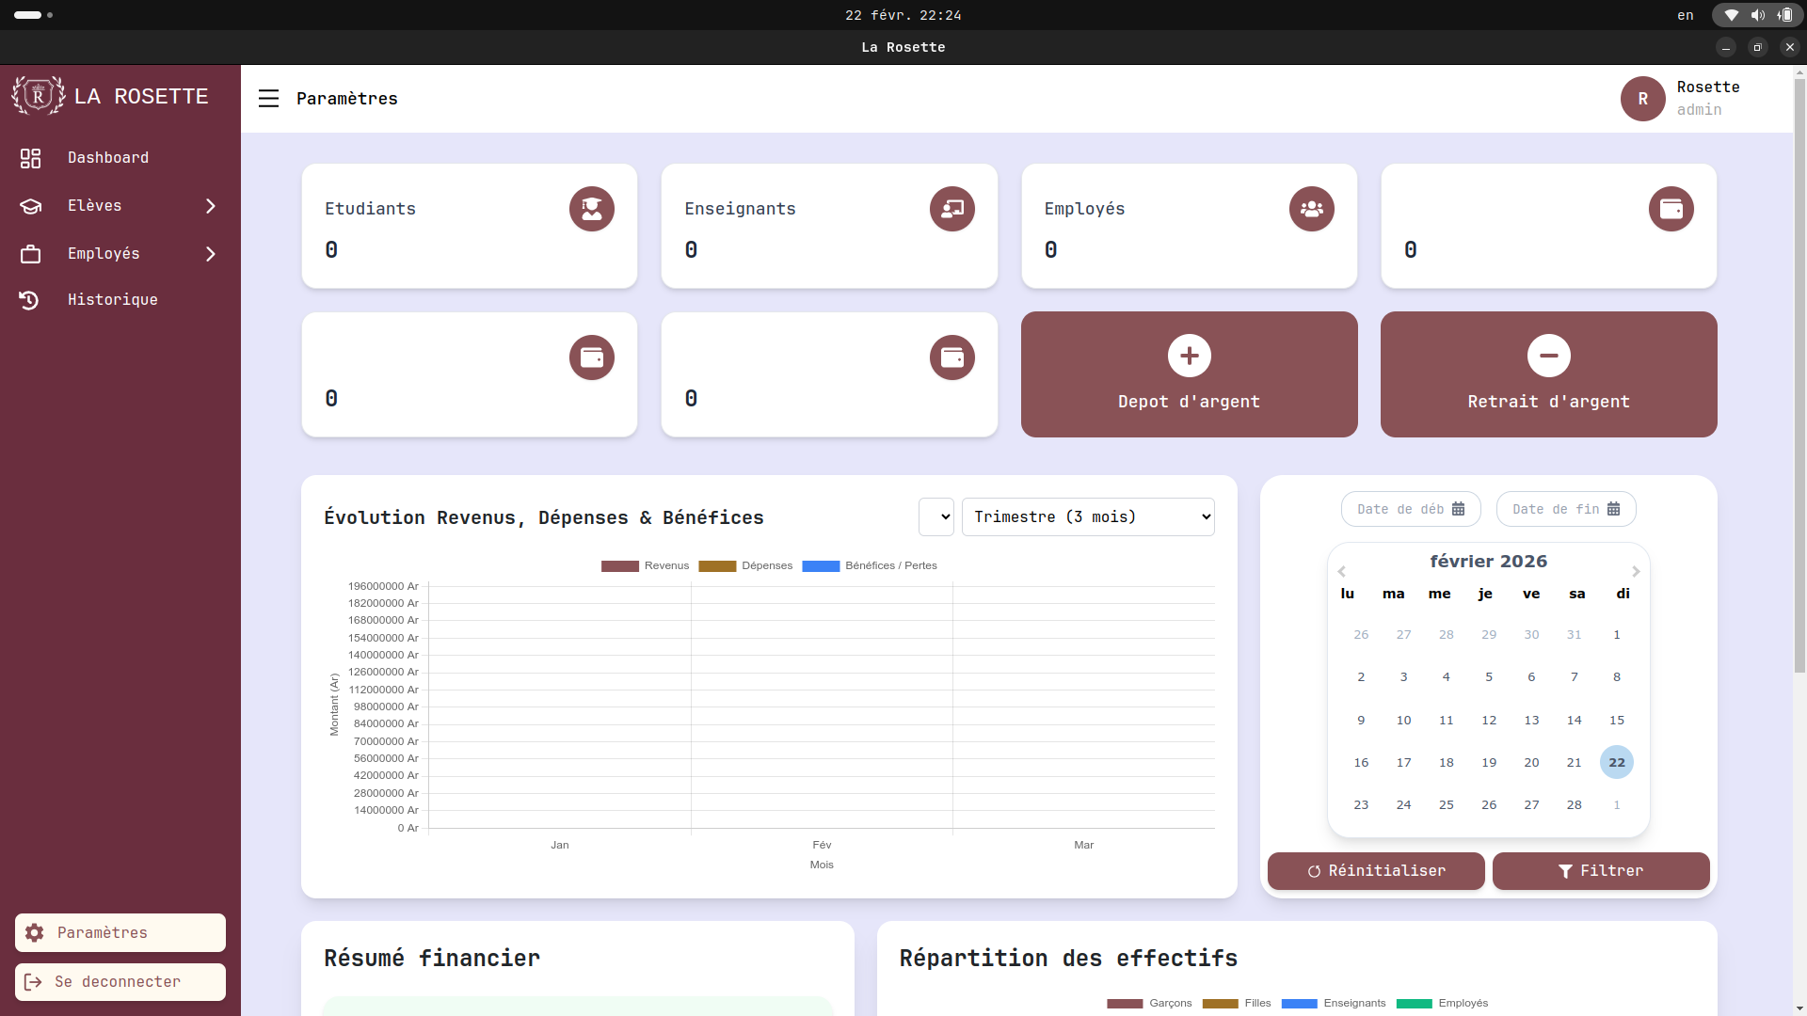Viewport: 1807px width, 1016px height.
Task: Open the hamburger navigation menu
Action: pyautogui.click(x=269, y=98)
